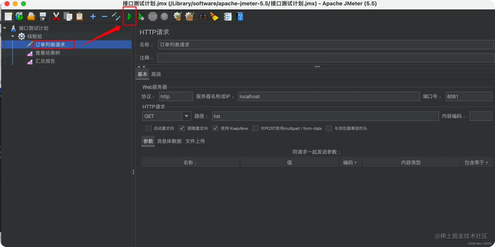Collapse the 接口测试计划 root node

[5, 28]
